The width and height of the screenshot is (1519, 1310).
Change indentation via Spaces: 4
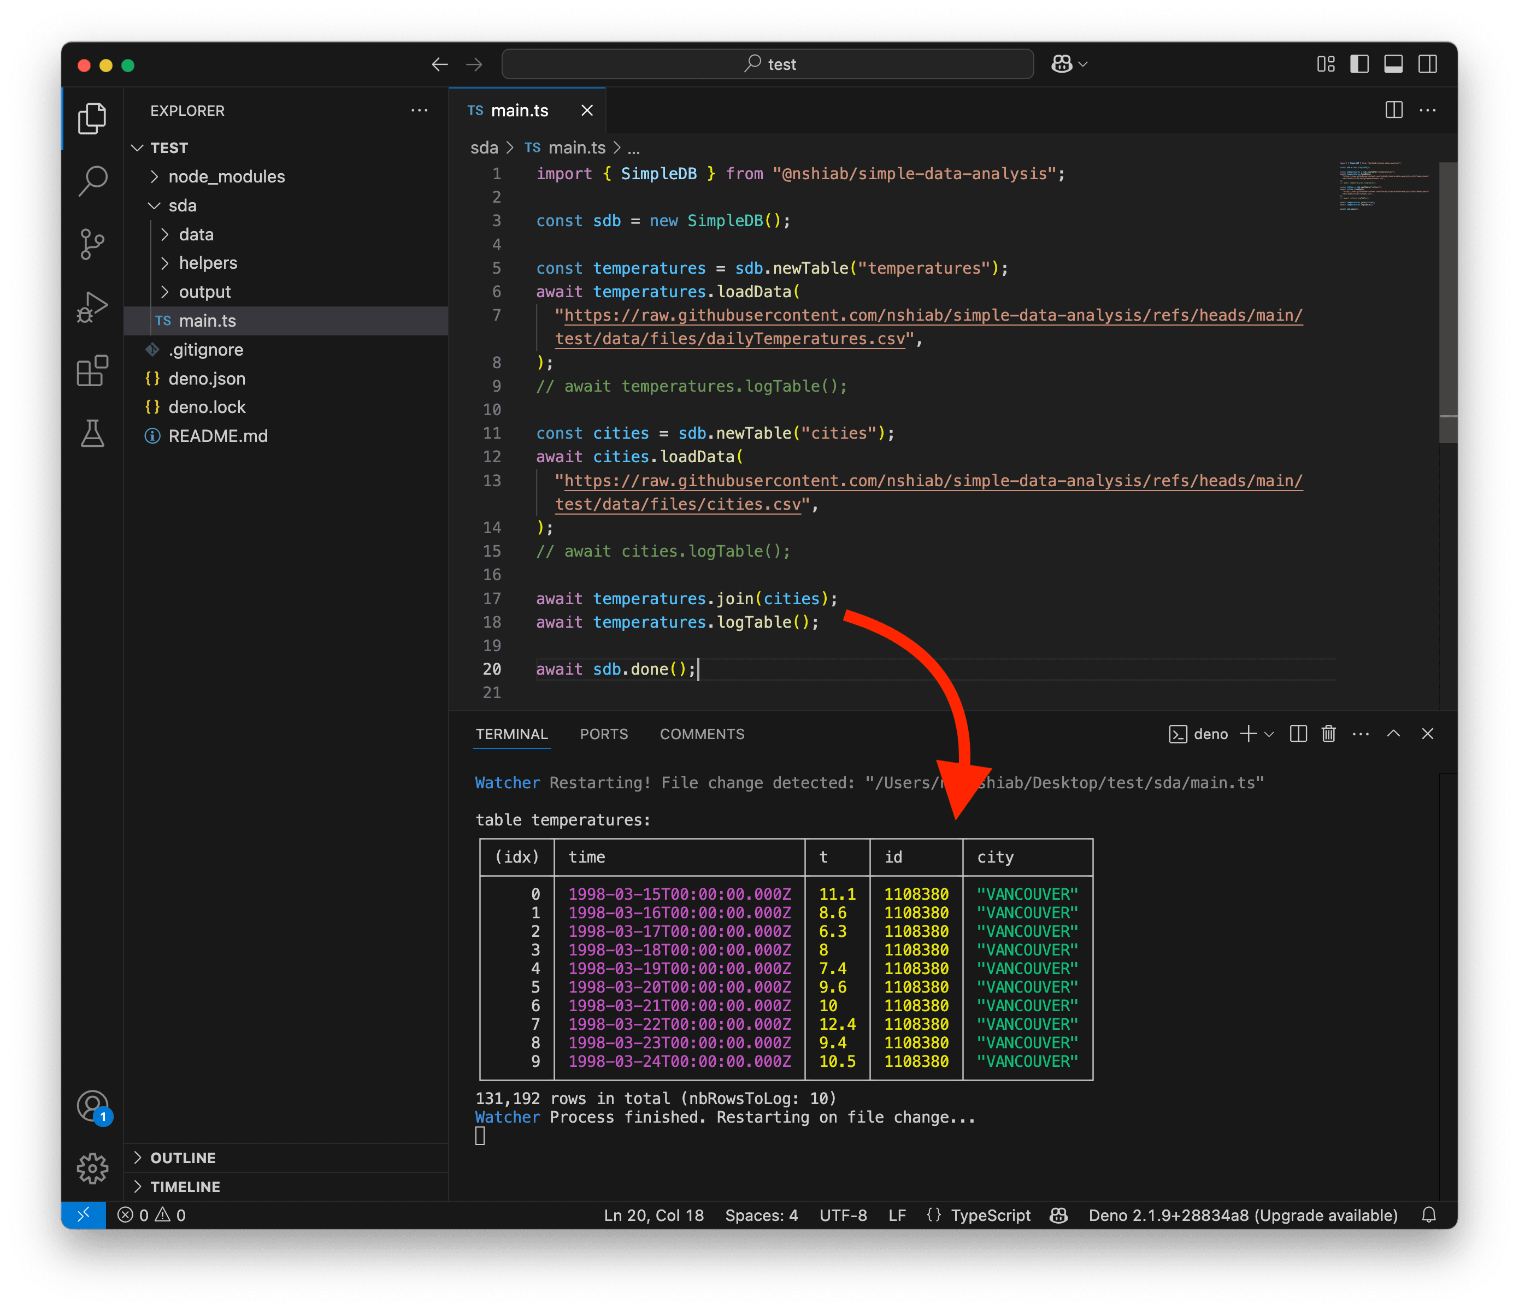pyautogui.click(x=761, y=1215)
